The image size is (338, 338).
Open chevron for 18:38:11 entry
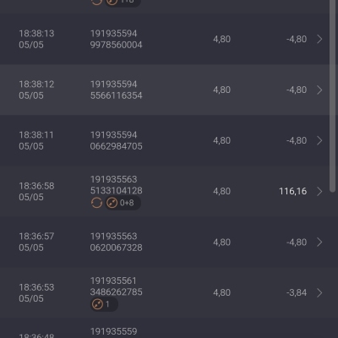tap(319, 140)
